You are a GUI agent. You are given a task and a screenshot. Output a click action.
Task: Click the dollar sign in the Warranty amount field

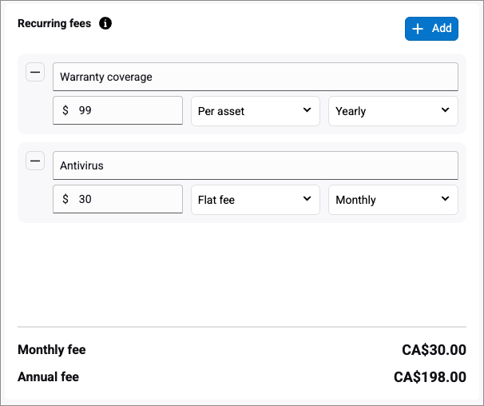(x=65, y=111)
